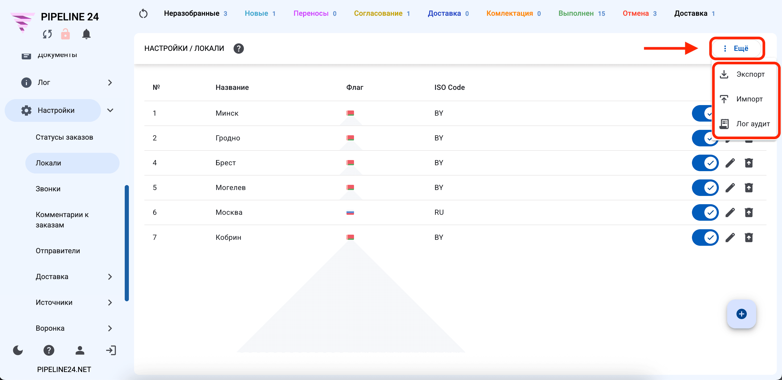Viewport: 782px width, 380px height.
Task: Open help next to НАСТРОЙКИ / ЛОКАЛИ
Action: [x=239, y=49]
